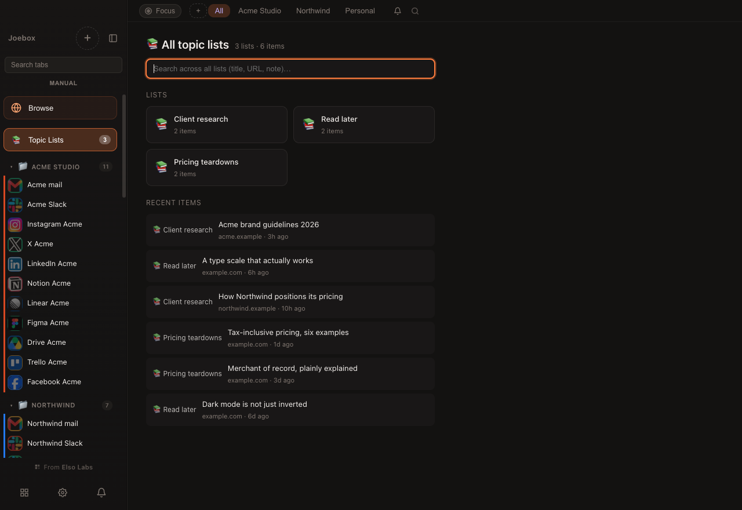Open the Read later list card
The height and width of the screenshot is (510, 742).
[364, 125]
